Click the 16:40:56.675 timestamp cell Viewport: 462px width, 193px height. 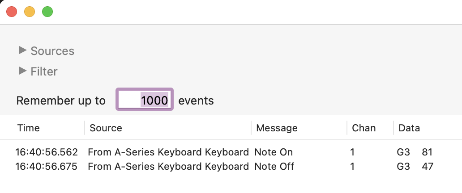point(47,167)
